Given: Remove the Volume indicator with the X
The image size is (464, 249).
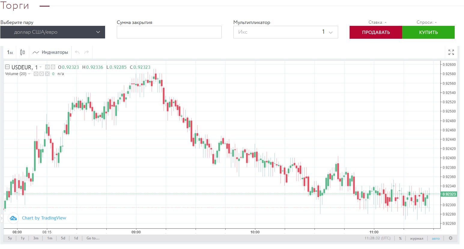Looking at the screenshot, I should (x=47, y=74).
